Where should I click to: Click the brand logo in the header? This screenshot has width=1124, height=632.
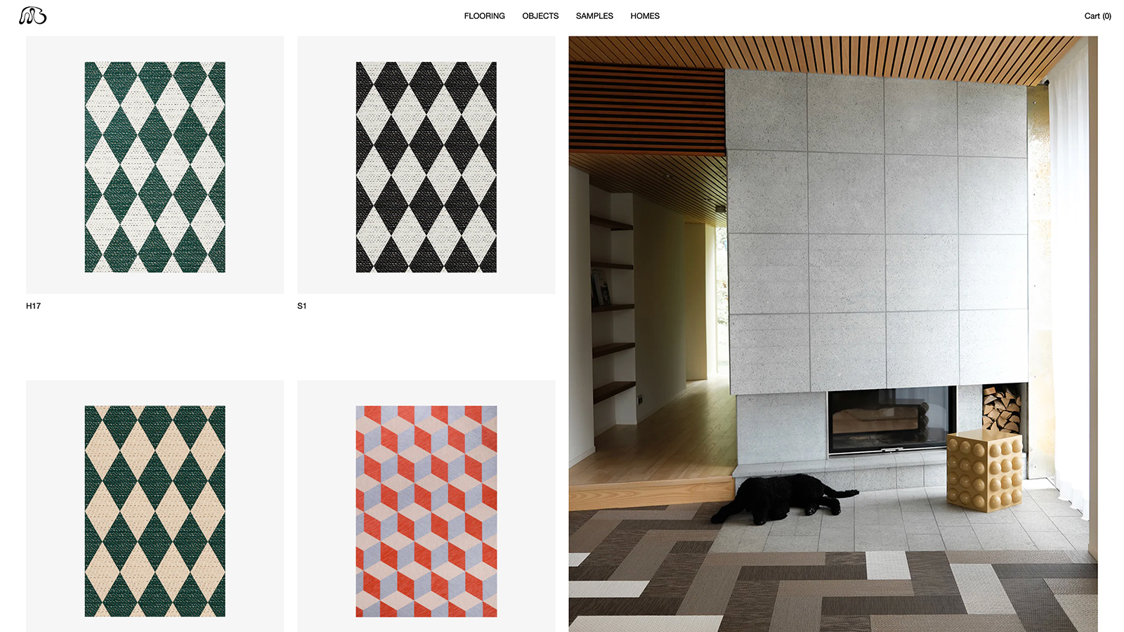(x=32, y=15)
